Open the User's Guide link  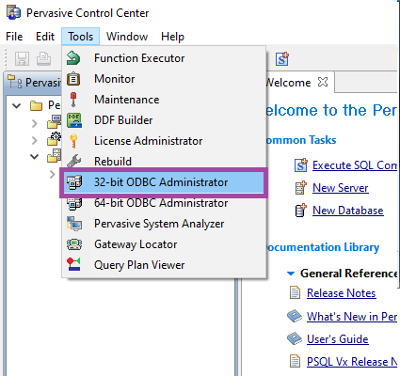point(338,339)
